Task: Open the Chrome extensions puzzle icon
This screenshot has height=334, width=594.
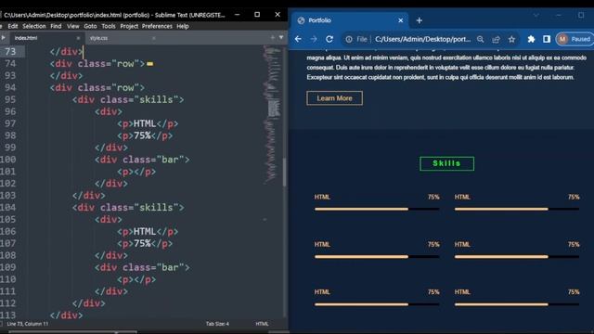Action: point(531,39)
